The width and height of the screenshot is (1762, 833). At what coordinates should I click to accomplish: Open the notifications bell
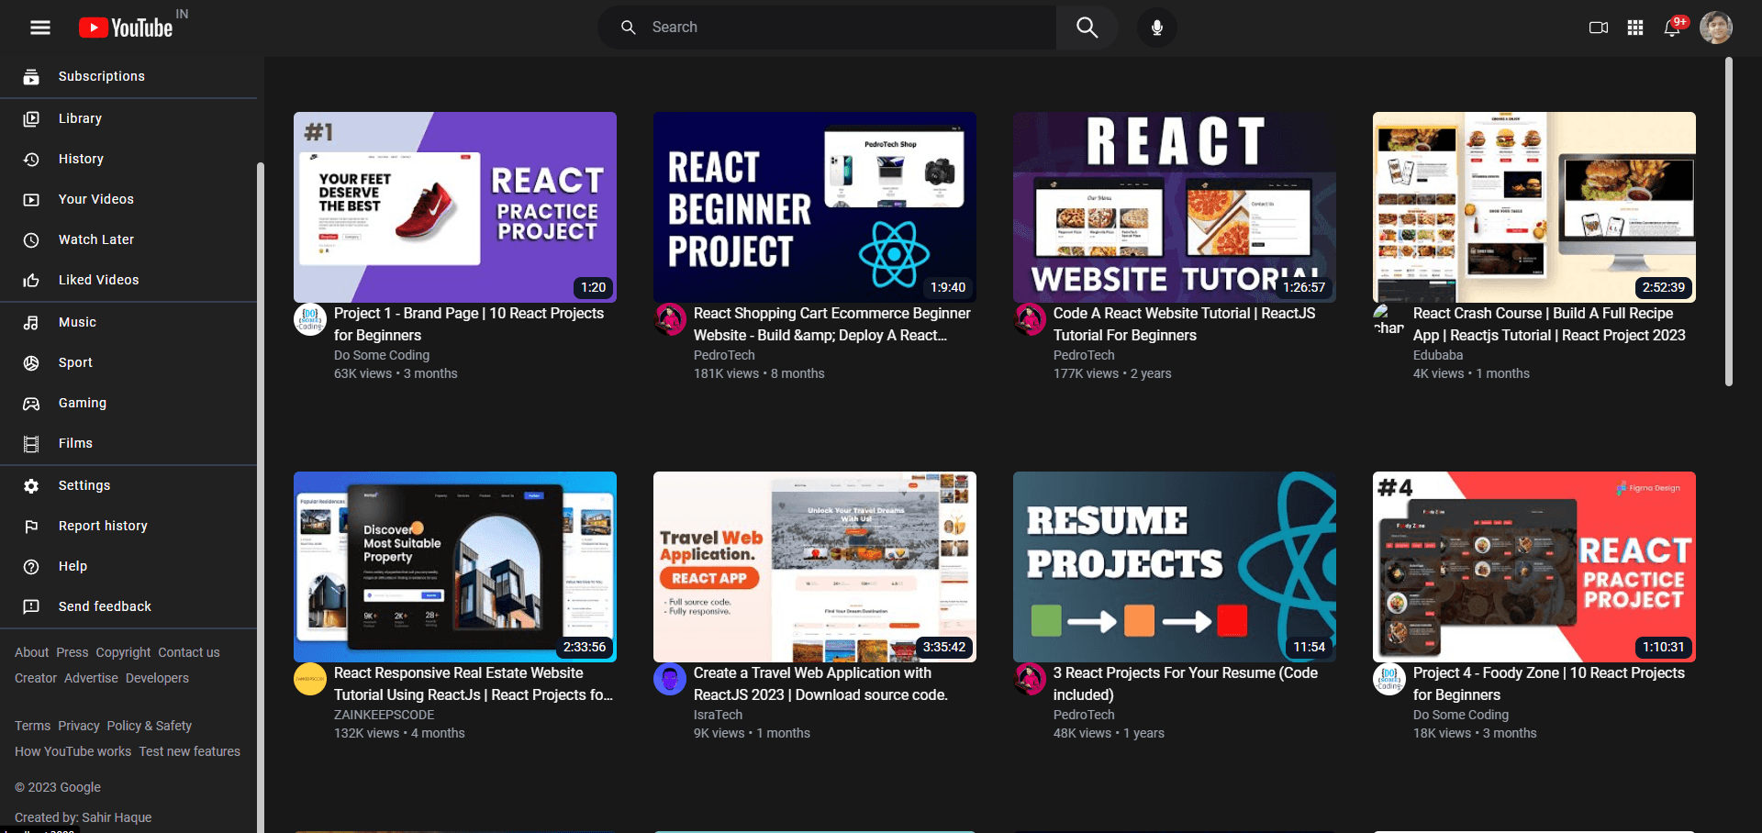pos(1672,28)
